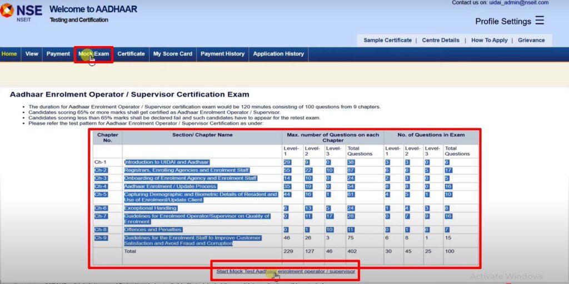Select 'Capturing Demographic and Biometric Details' chapter text

tap(201, 197)
